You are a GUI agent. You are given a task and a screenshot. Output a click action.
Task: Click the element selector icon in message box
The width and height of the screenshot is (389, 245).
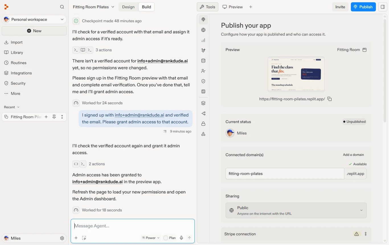(x=84, y=238)
